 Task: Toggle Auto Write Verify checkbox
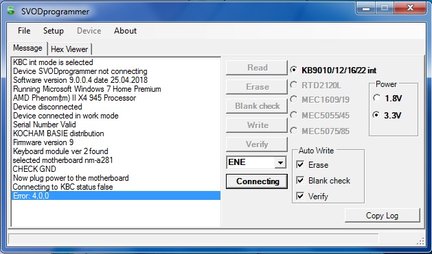tap(300, 196)
